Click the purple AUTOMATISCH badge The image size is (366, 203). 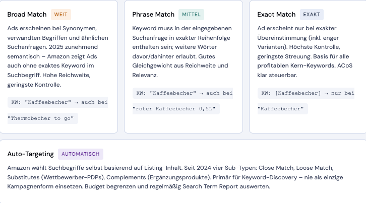pos(81,154)
